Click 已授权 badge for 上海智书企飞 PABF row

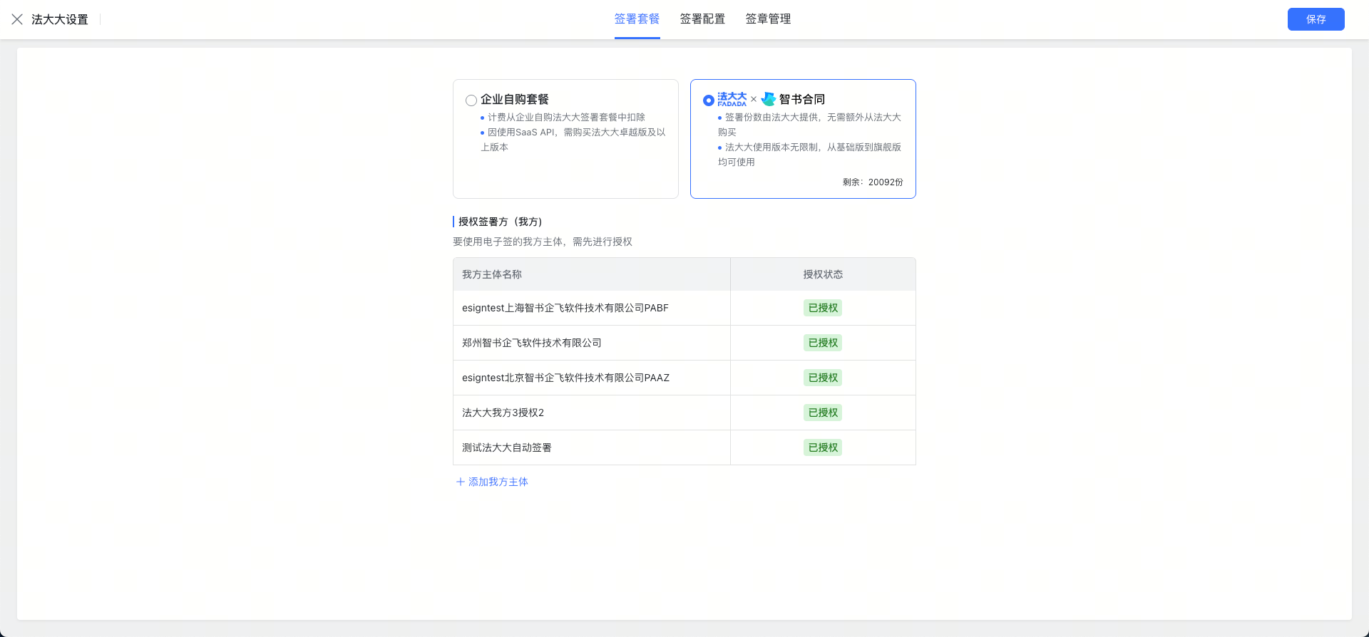coord(823,308)
